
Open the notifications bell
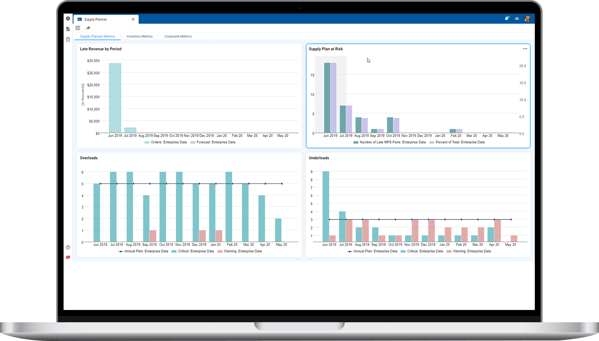[x=507, y=19]
